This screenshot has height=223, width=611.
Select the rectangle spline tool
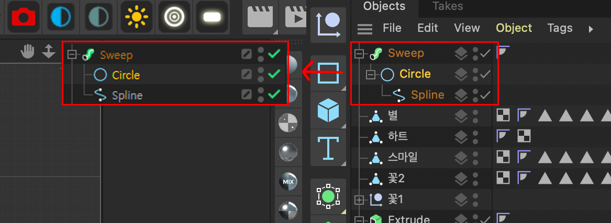click(x=328, y=73)
